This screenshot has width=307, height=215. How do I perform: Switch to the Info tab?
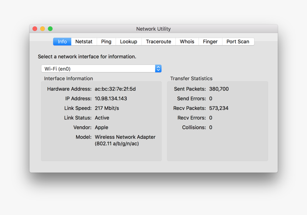point(62,42)
